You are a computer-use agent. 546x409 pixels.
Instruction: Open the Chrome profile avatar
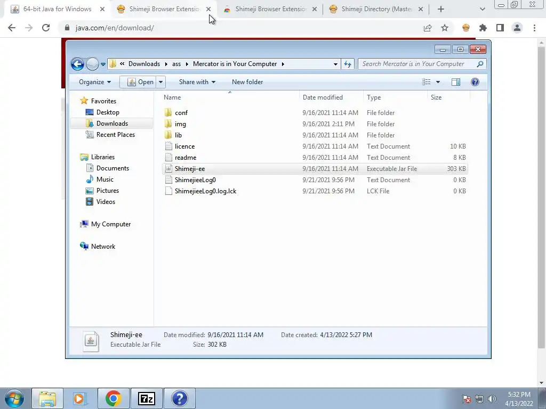517,28
